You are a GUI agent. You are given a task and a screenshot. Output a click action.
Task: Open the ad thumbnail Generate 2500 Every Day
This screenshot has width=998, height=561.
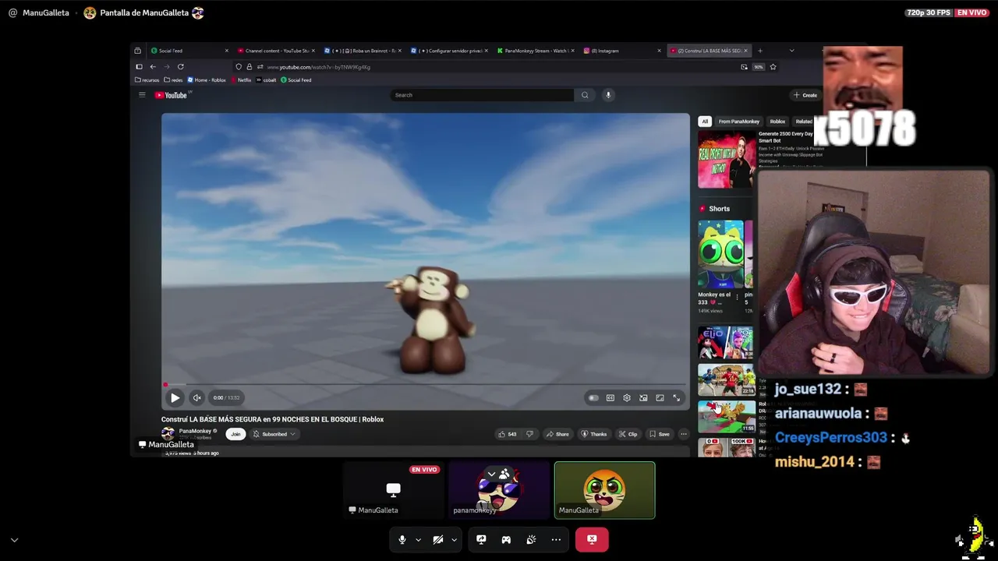727,159
